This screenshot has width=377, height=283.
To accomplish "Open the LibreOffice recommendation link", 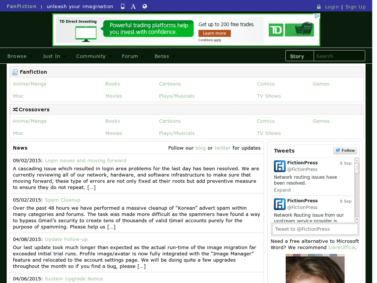I will [x=342, y=248].
